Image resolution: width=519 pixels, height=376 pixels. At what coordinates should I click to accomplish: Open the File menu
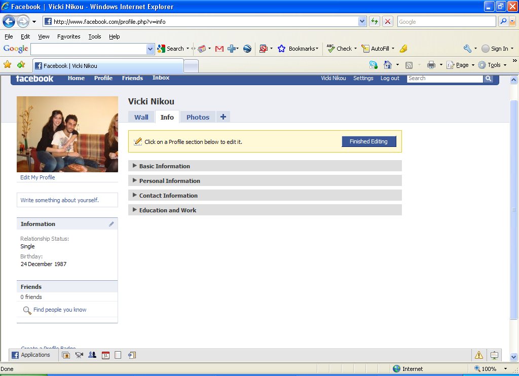tap(9, 36)
